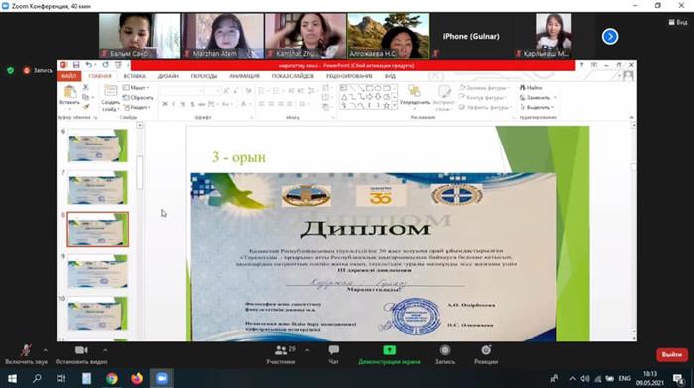The width and height of the screenshot is (694, 388).
Task: Toggle Zoom recording button
Action: 445,354
